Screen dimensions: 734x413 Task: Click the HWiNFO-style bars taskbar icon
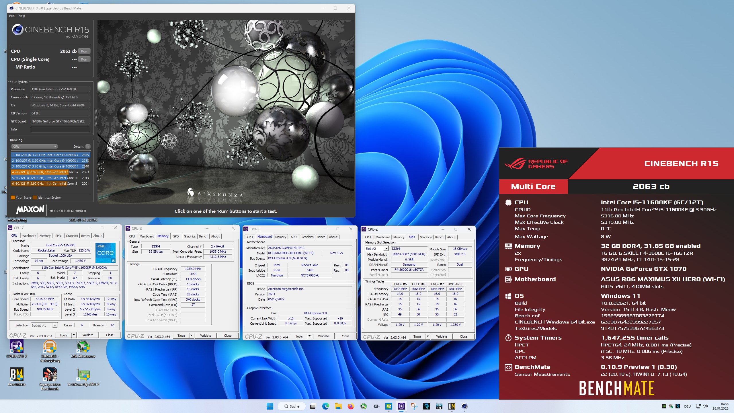click(x=439, y=406)
